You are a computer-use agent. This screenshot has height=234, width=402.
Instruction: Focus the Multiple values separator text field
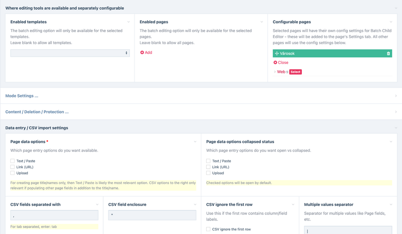click(348, 230)
